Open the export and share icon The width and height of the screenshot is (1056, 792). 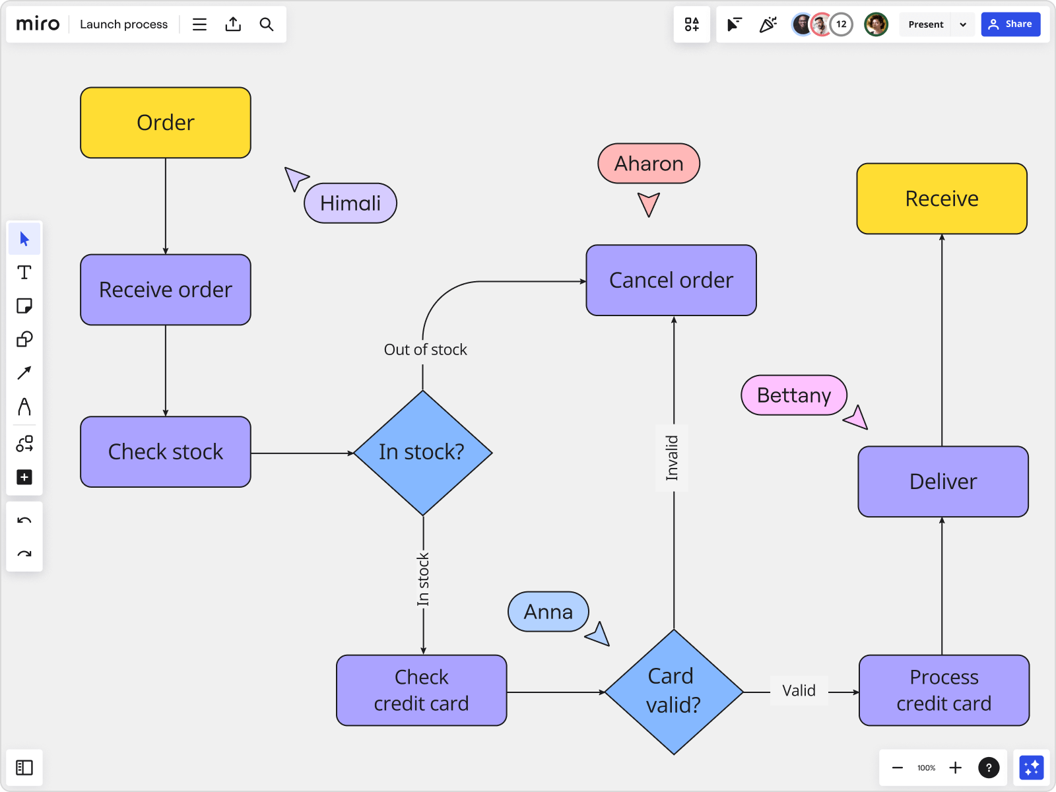pos(233,24)
